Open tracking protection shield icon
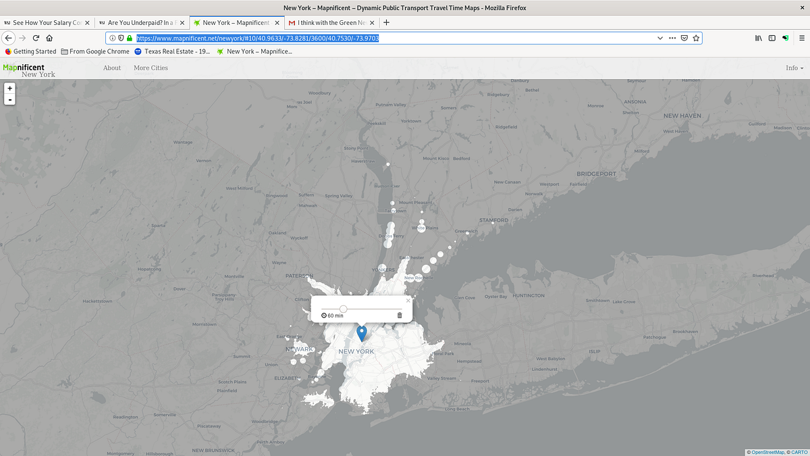Viewport: 810px width, 456px height. pos(121,38)
